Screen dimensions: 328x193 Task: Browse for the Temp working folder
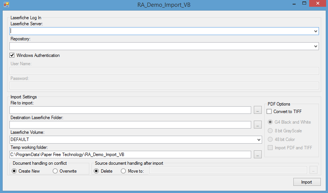pyautogui.click(x=258, y=155)
